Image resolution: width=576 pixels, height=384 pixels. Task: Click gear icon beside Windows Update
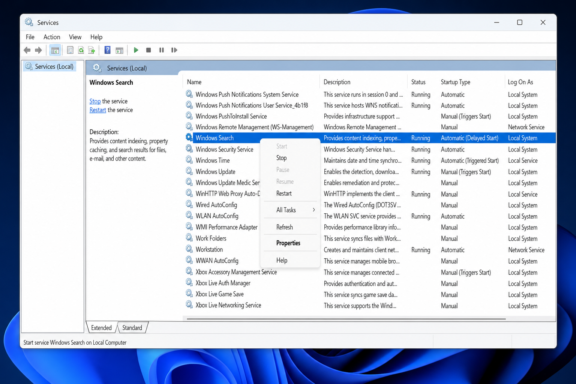click(x=189, y=171)
